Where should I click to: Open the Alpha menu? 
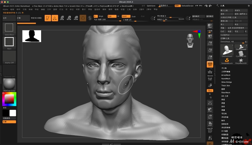click(5, 9)
